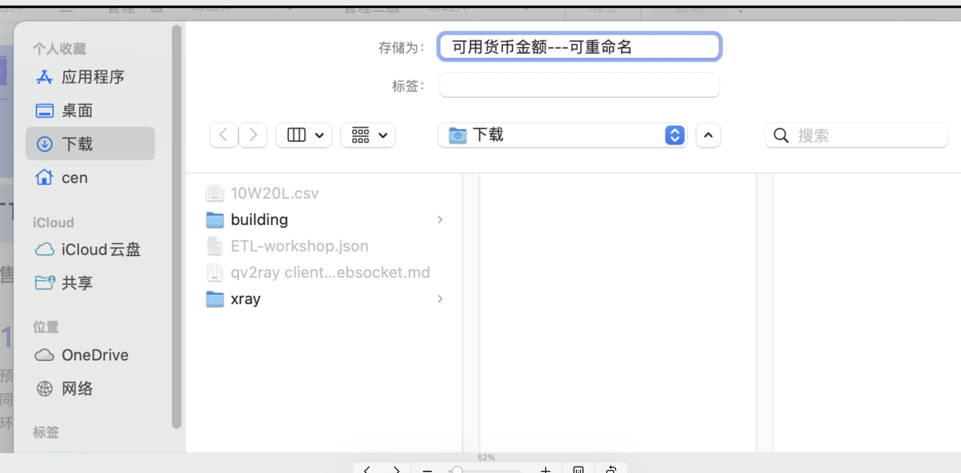Click the back navigation arrow
961x473 pixels.
[x=223, y=135]
